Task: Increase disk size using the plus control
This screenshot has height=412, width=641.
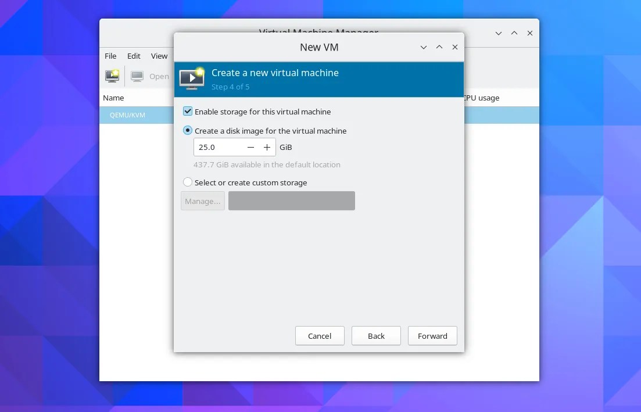Action: pyautogui.click(x=267, y=147)
